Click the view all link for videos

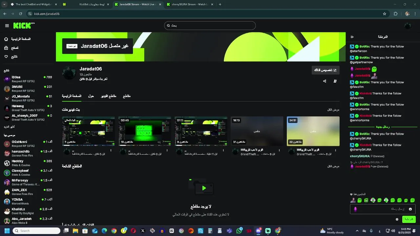tap(333, 110)
